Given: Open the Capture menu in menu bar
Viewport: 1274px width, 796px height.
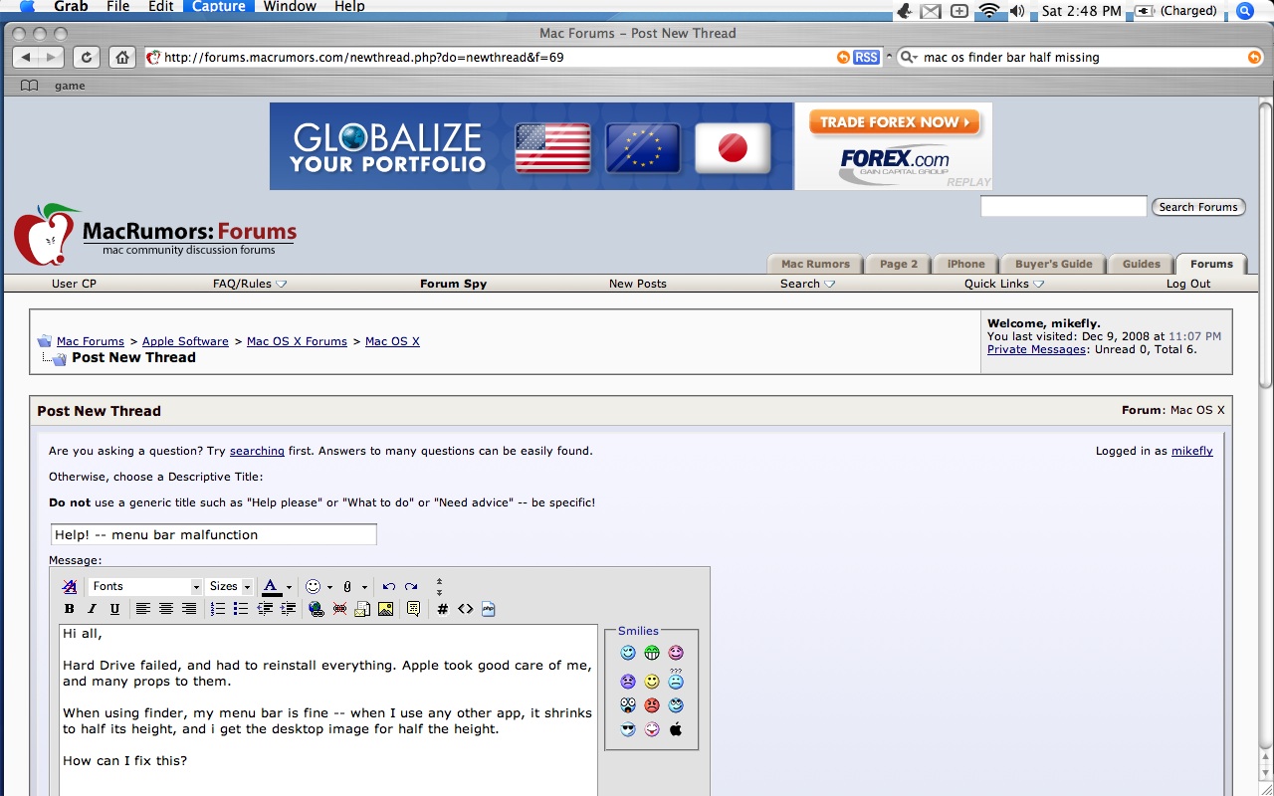Looking at the screenshot, I should [x=217, y=7].
